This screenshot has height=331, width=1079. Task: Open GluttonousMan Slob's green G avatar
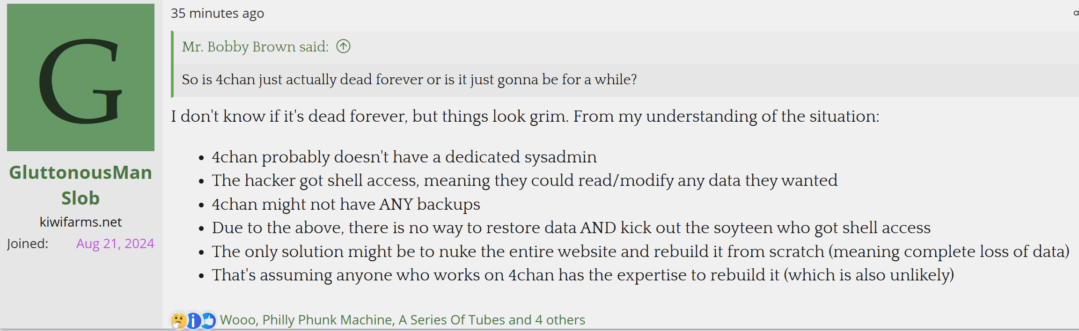[x=81, y=78]
